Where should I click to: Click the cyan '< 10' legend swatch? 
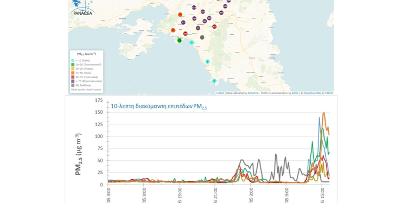pyautogui.click(x=73, y=60)
